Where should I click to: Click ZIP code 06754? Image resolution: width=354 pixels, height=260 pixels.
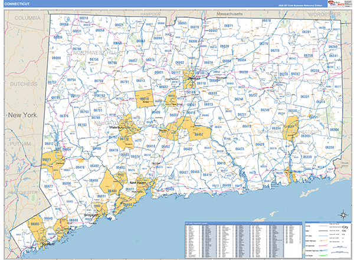click(71, 80)
